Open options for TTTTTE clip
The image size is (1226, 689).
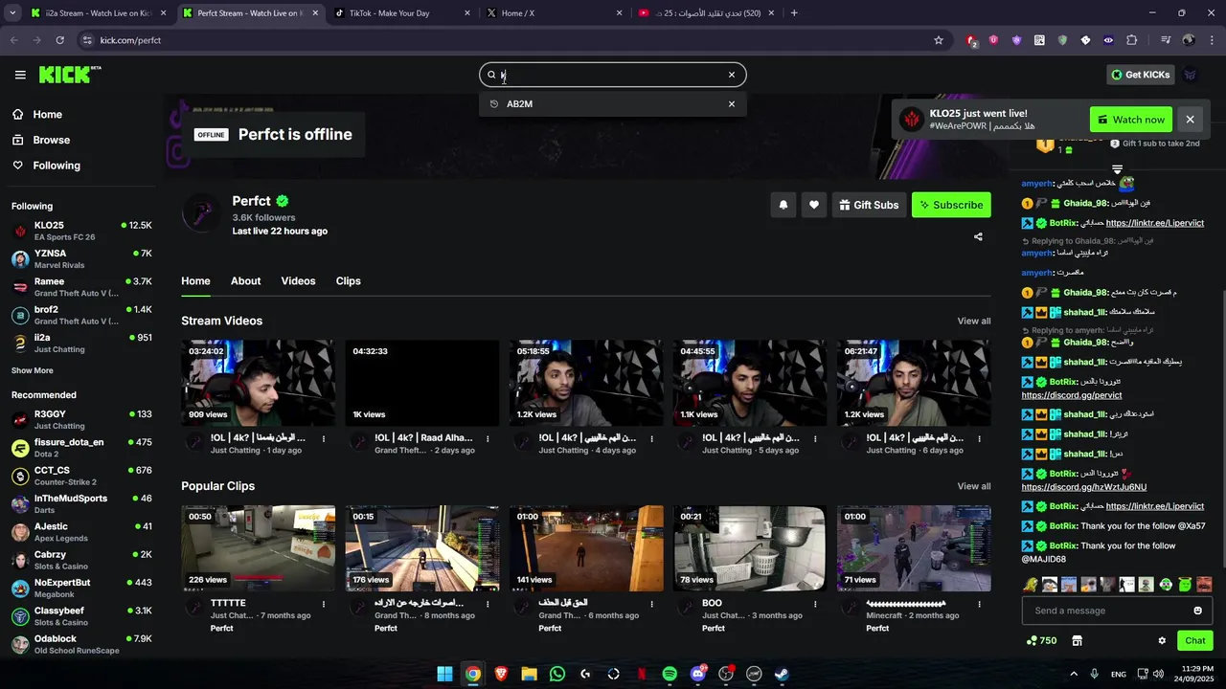point(324,604)
